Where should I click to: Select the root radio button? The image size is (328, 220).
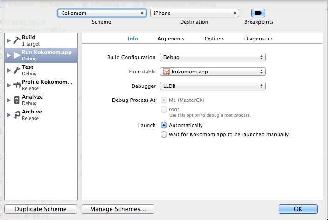(x=164, y=109)
